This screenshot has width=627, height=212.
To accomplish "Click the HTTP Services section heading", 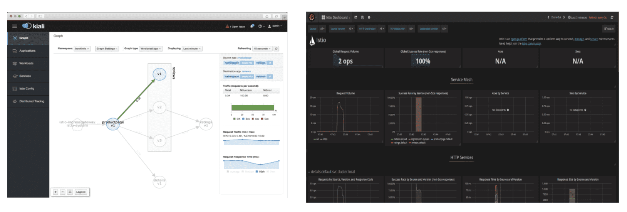I will (x=461, y=158).
